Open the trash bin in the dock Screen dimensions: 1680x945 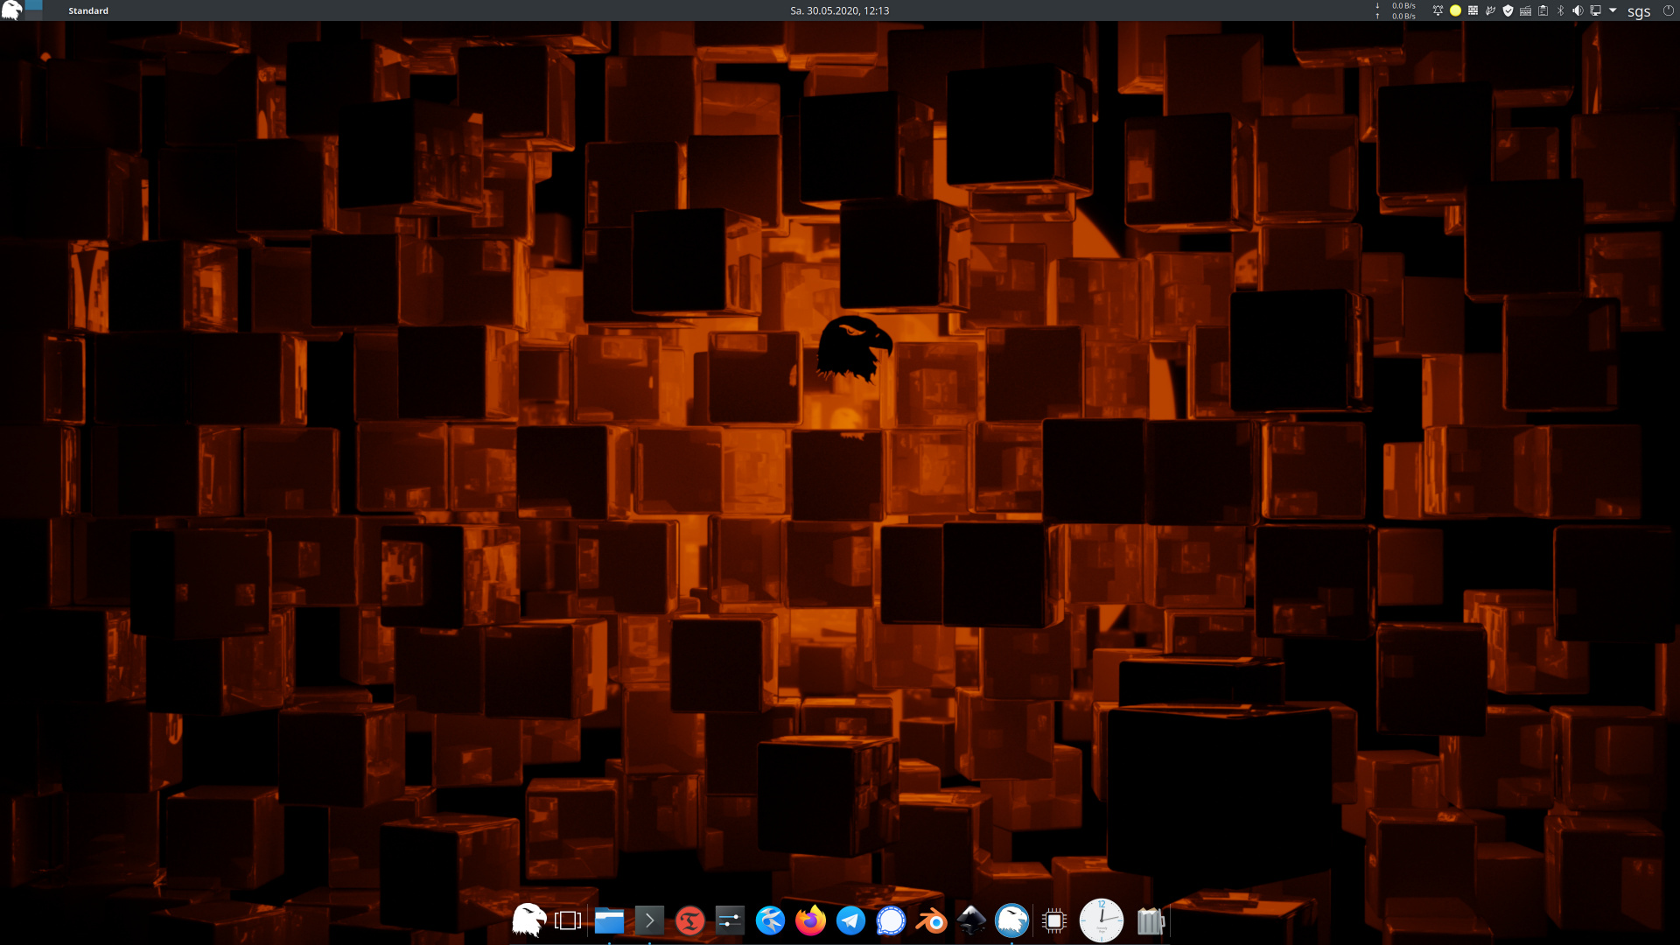1151,920
